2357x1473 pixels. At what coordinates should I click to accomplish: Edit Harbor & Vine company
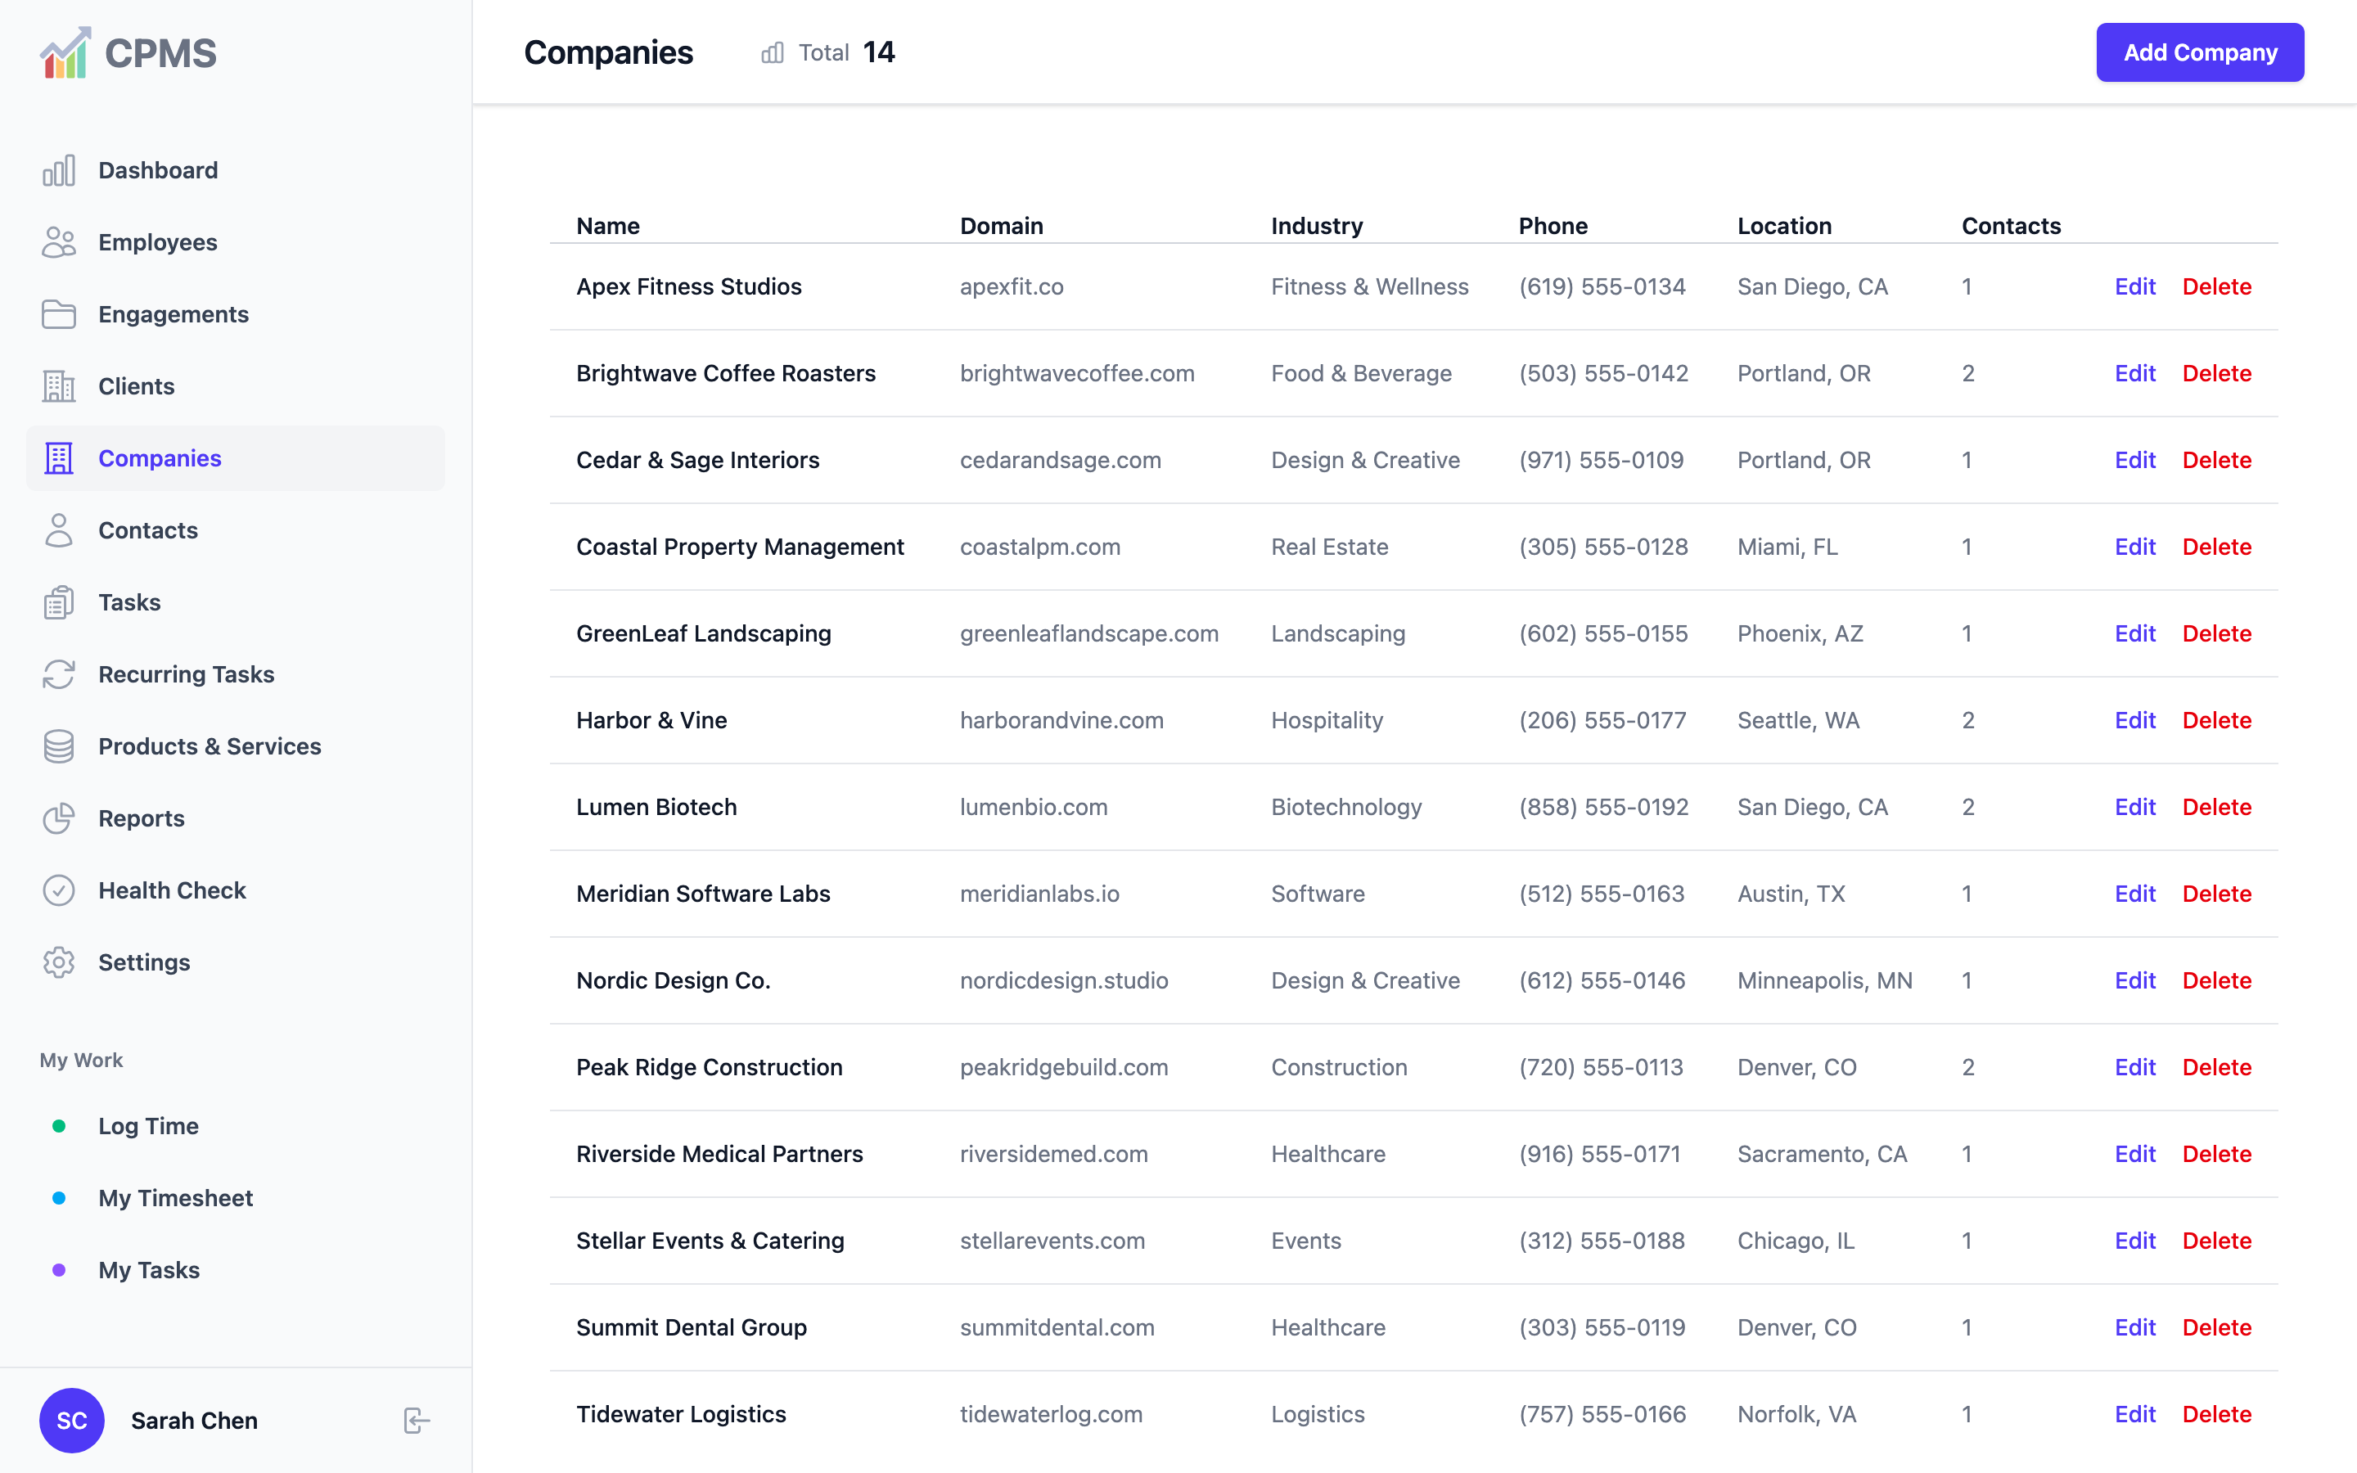(2135, 720)
